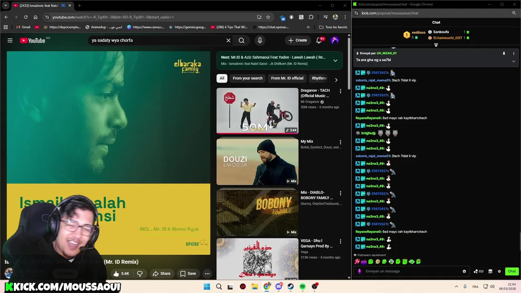Image resolution: width=521 pixels, height=293 pixels.
Task: Open the YouTube account avatar menu
Action: coord(335,40)
